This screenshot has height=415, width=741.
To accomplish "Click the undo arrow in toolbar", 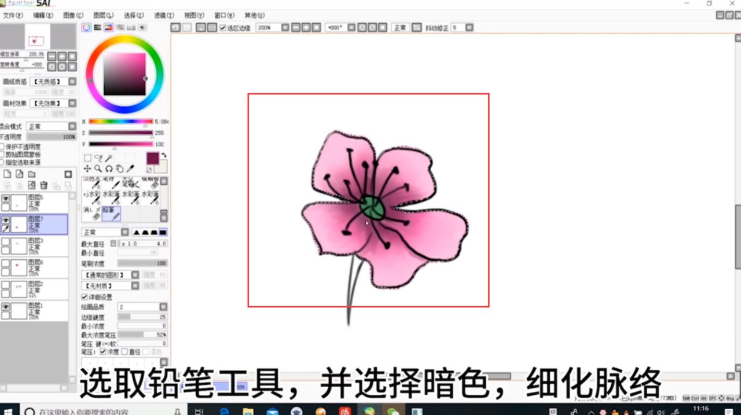I will click(175, 27).
